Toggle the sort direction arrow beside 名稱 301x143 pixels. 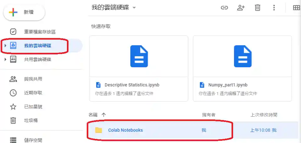point(104,115)
